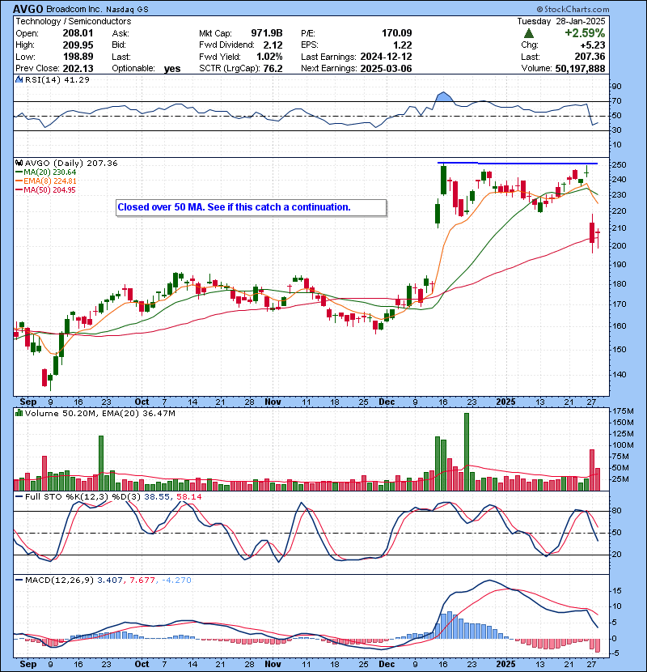Image resolution: width=647 pixels, height=672 pixels.
Task: Click the 'Sep' label on bottom MACD axis
Action: pos(28,664)
